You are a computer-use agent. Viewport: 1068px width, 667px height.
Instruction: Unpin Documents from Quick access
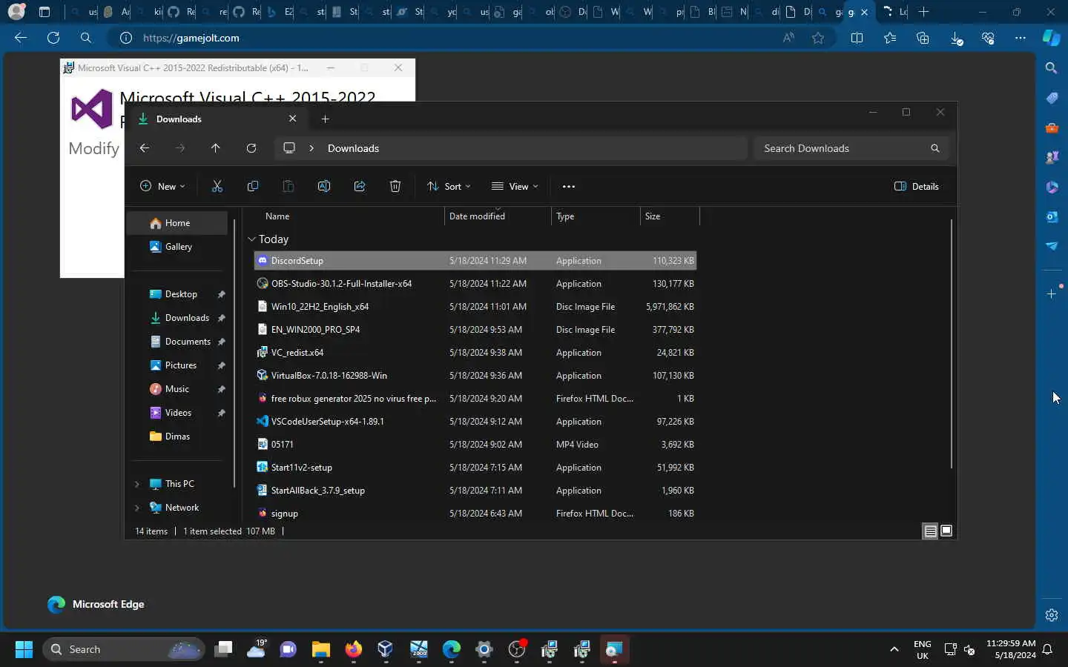pyautogui.click(x=221, y=342)
